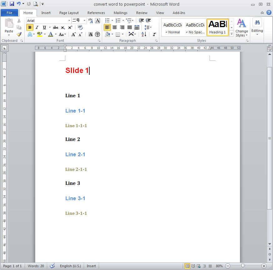Toggle bold formatting
Image resolution: width=273 pixels, height=270 pixels.
point(30,27)
